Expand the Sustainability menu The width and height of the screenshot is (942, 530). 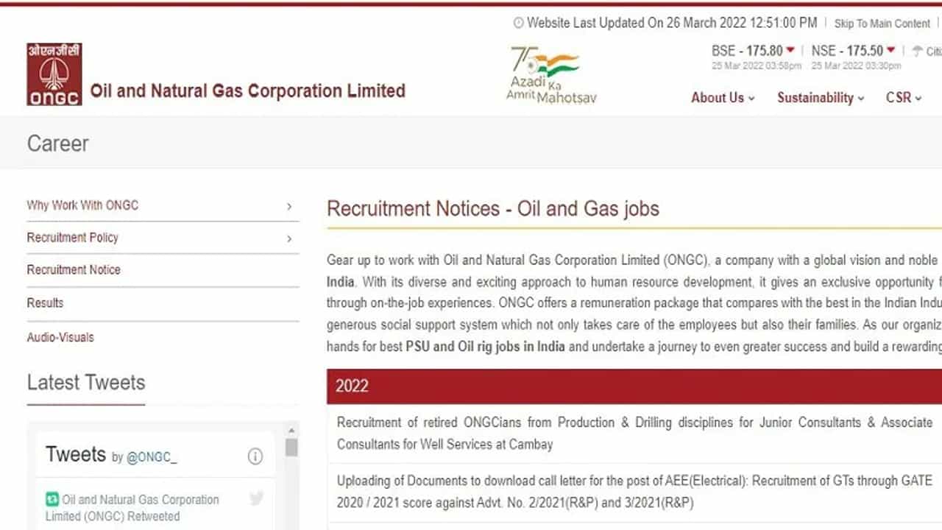[x=821, y=98]
